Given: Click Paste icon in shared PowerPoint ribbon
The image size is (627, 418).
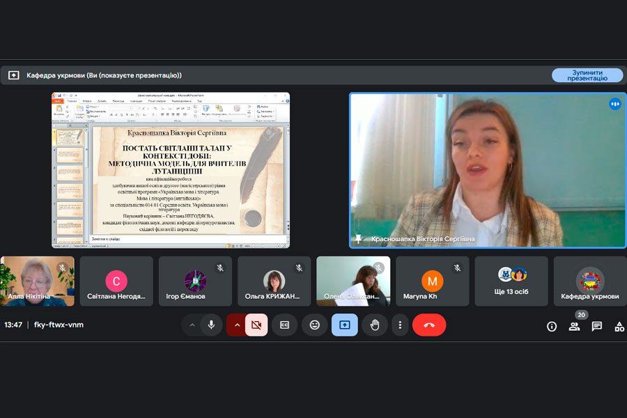Looking at the screenshot, I should pyautogui.click(x=59, y=109).
